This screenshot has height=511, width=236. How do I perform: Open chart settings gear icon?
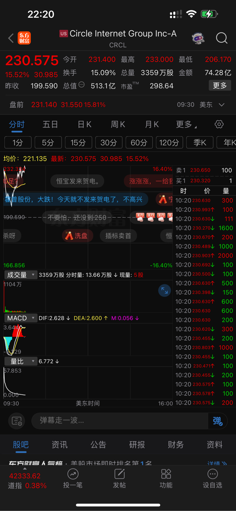click(x=219, y=124)
